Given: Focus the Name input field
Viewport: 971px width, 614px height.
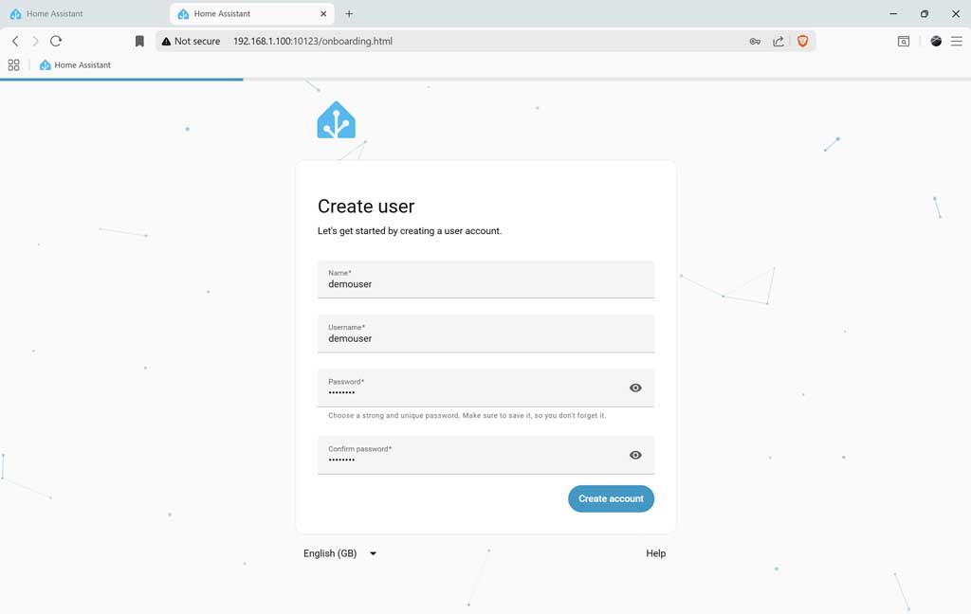Looking at the screenshot, I should click(485, 280).
